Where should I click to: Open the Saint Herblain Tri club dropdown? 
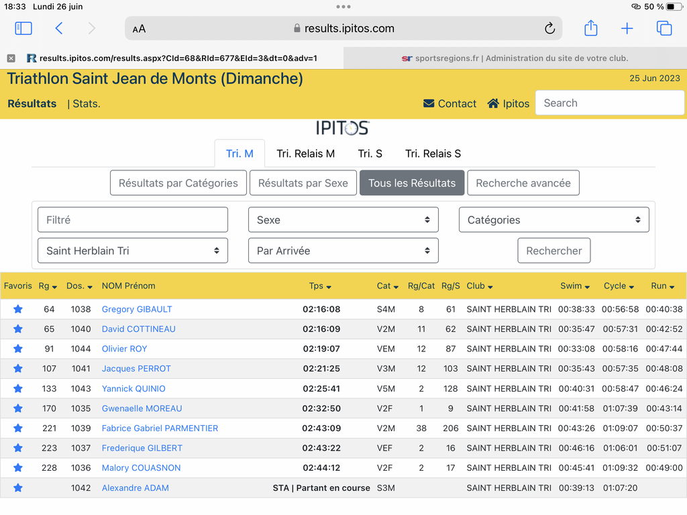pos(132,251)
